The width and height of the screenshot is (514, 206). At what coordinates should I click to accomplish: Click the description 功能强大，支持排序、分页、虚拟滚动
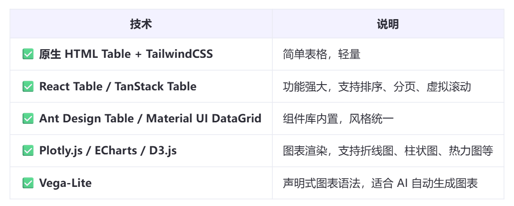376,86
